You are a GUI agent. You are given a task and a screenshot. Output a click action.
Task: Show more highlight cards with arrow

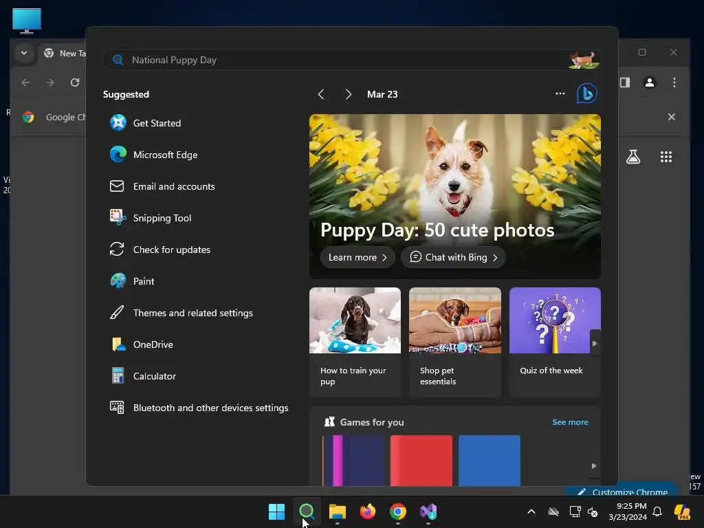click(595, 344)
